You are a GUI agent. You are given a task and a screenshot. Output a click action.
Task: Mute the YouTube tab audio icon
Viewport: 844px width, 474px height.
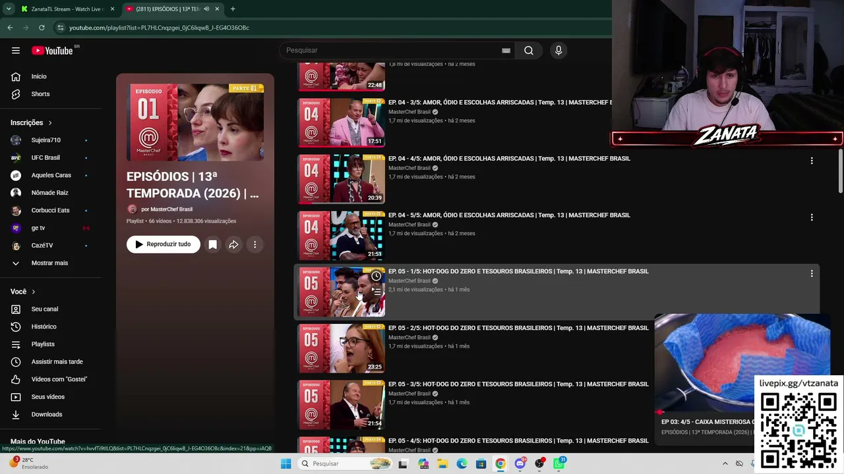[x=206, y=9]
